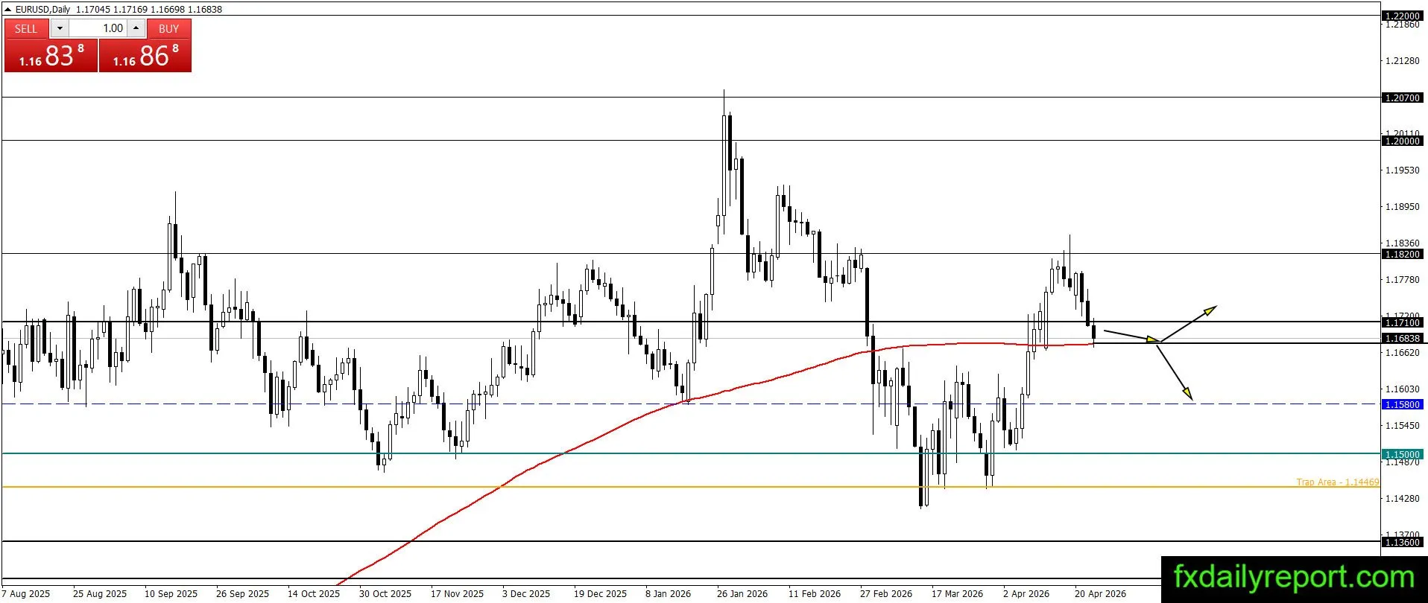Click the 1.13600 price level tag

(x=1402, y=542)
